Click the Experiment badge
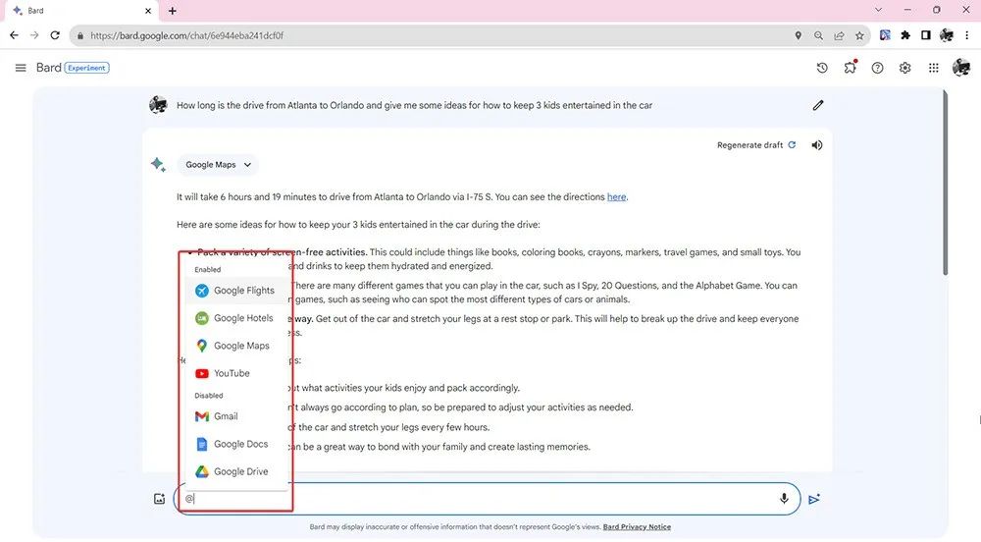 click(87, 68)
